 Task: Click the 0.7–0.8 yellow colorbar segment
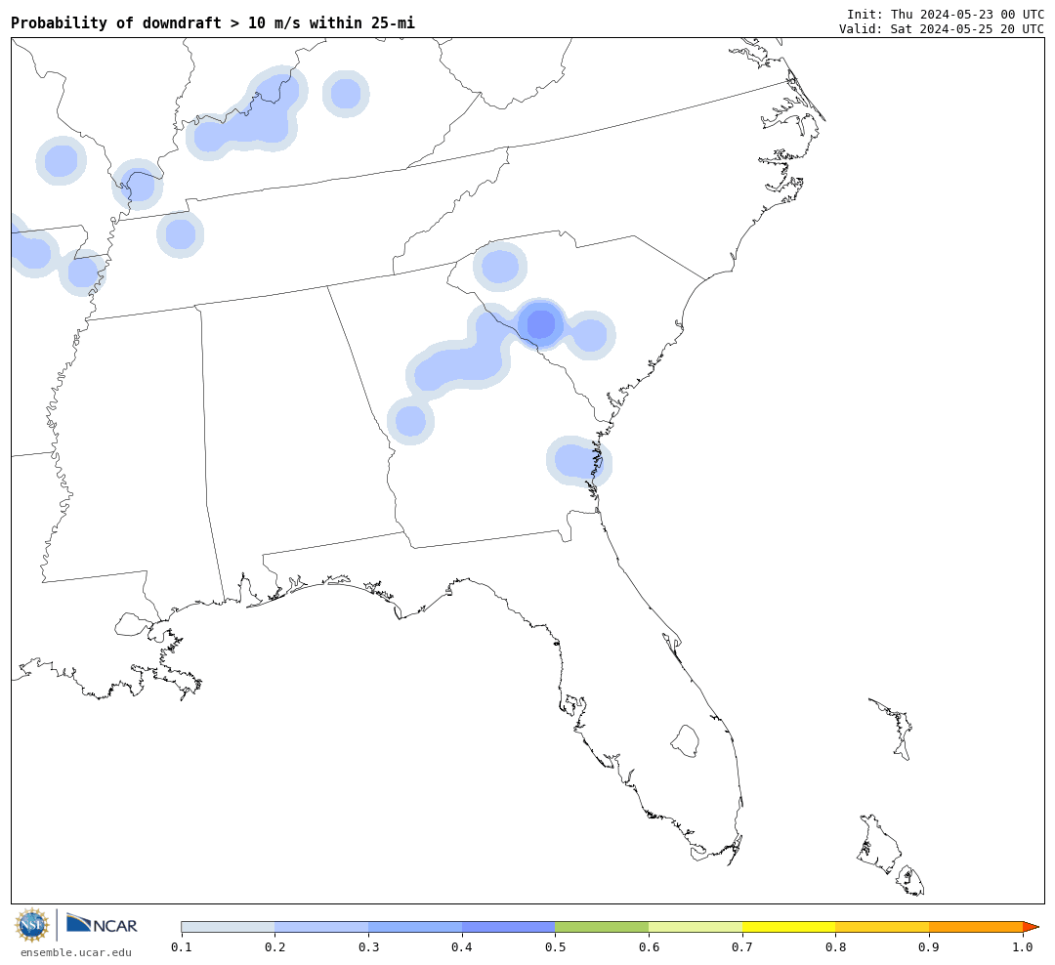coord(789,927)
